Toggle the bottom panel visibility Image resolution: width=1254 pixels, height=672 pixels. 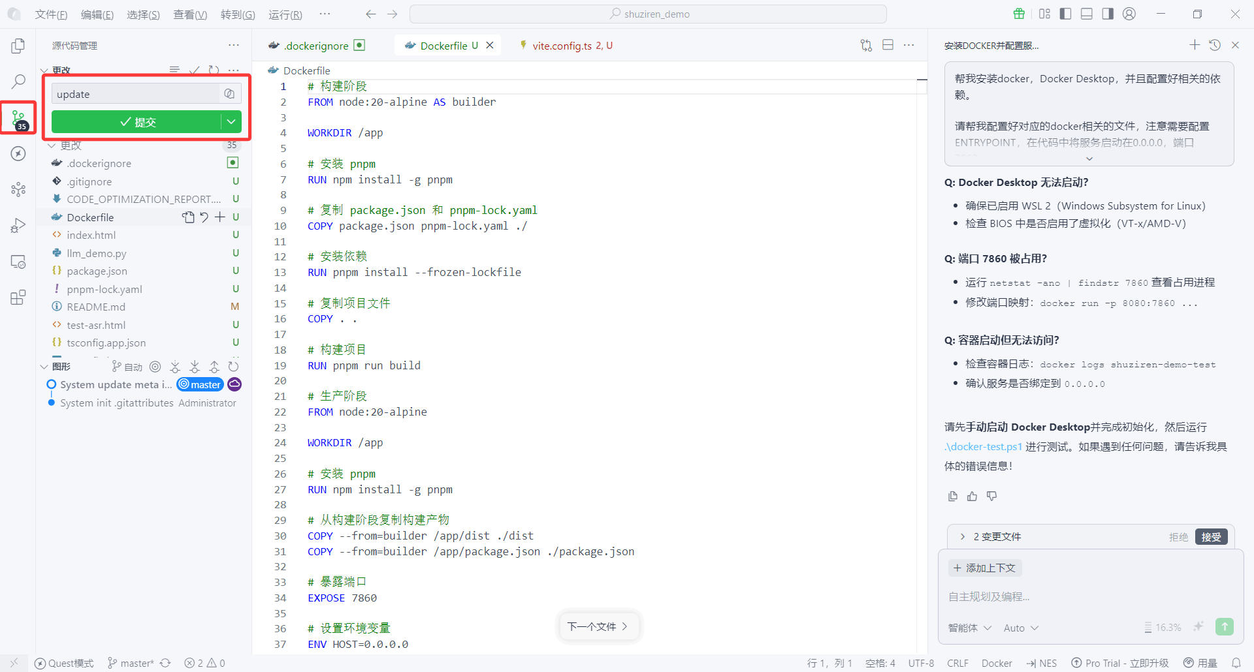pyautogui.click(x=1087, y=14)
